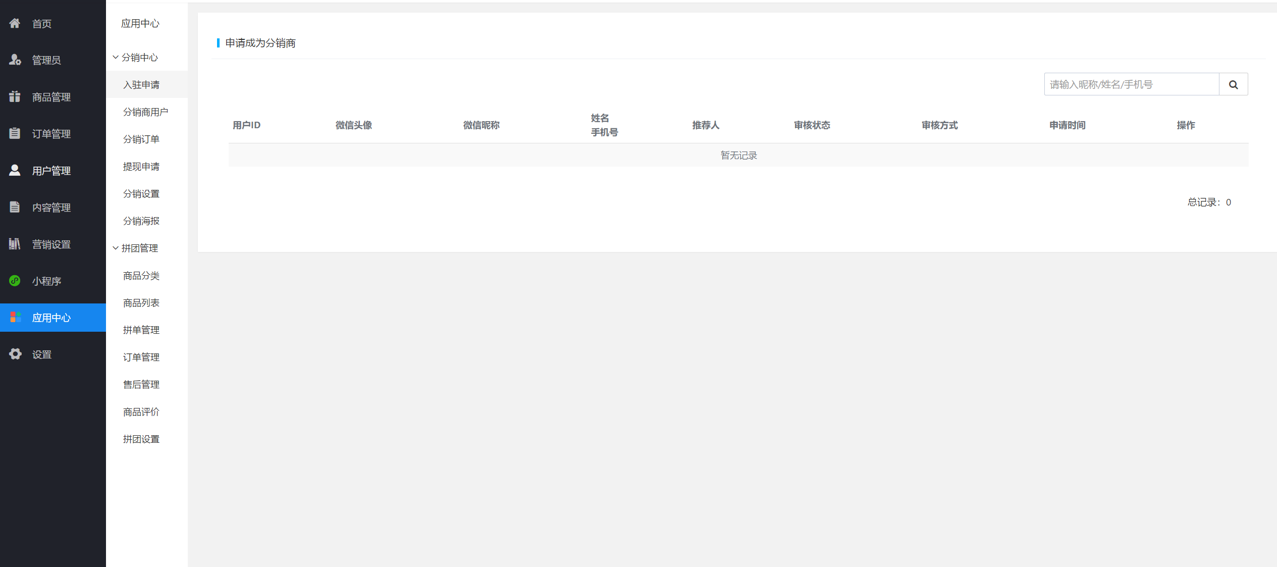The image size is (1277, 567).
Task: Click the document icon for content management
Action: (x=15, y=207)
